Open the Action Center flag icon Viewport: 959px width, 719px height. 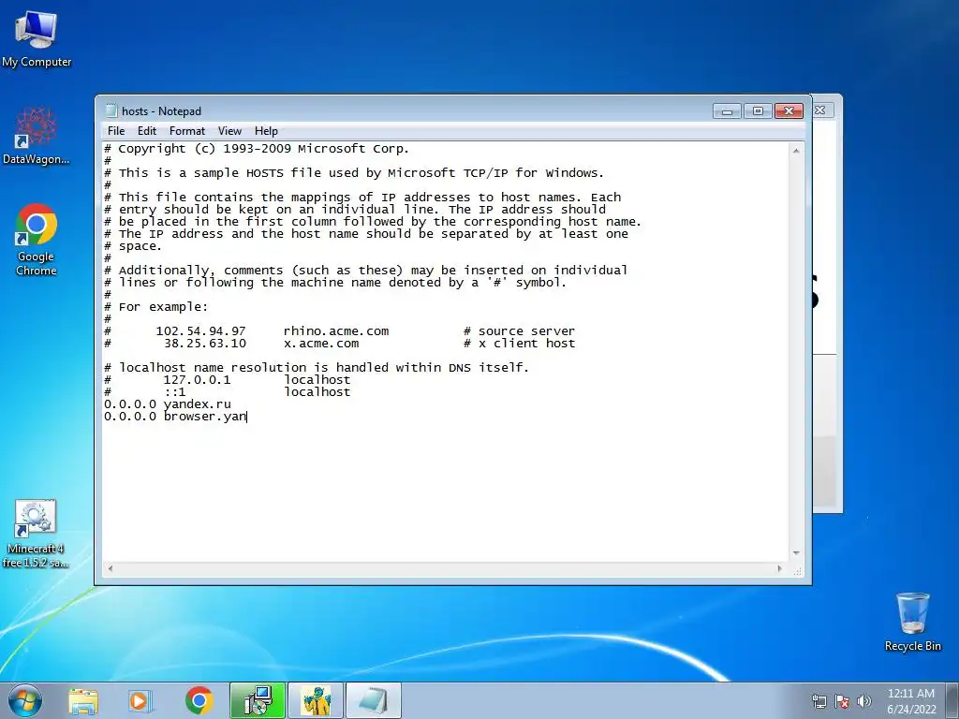(x=842, y=701)
